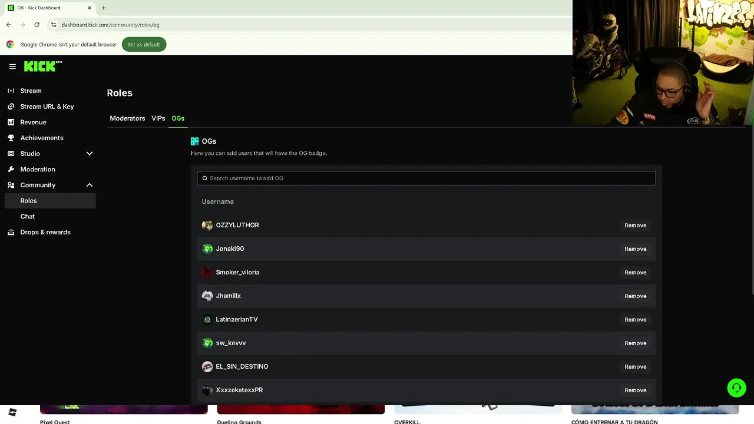Switch to the VIPs tab
This screenshot has width=754, height=424.
(158, 118)
